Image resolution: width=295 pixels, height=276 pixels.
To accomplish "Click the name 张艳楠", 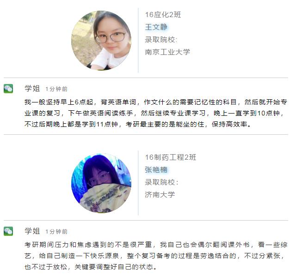I will point(156,170).
